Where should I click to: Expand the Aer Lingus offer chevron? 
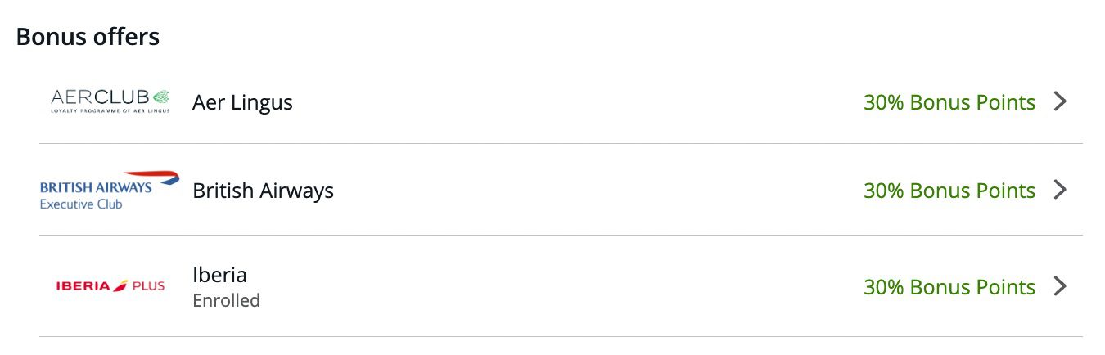(1060, 101)
